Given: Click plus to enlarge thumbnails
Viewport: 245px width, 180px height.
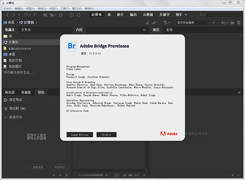Looking at the screenshot, I should (x=107, y=176).
